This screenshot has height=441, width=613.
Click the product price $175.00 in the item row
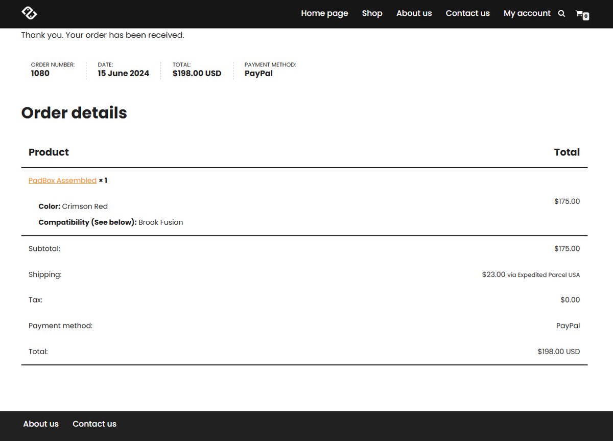pos(567,201)
